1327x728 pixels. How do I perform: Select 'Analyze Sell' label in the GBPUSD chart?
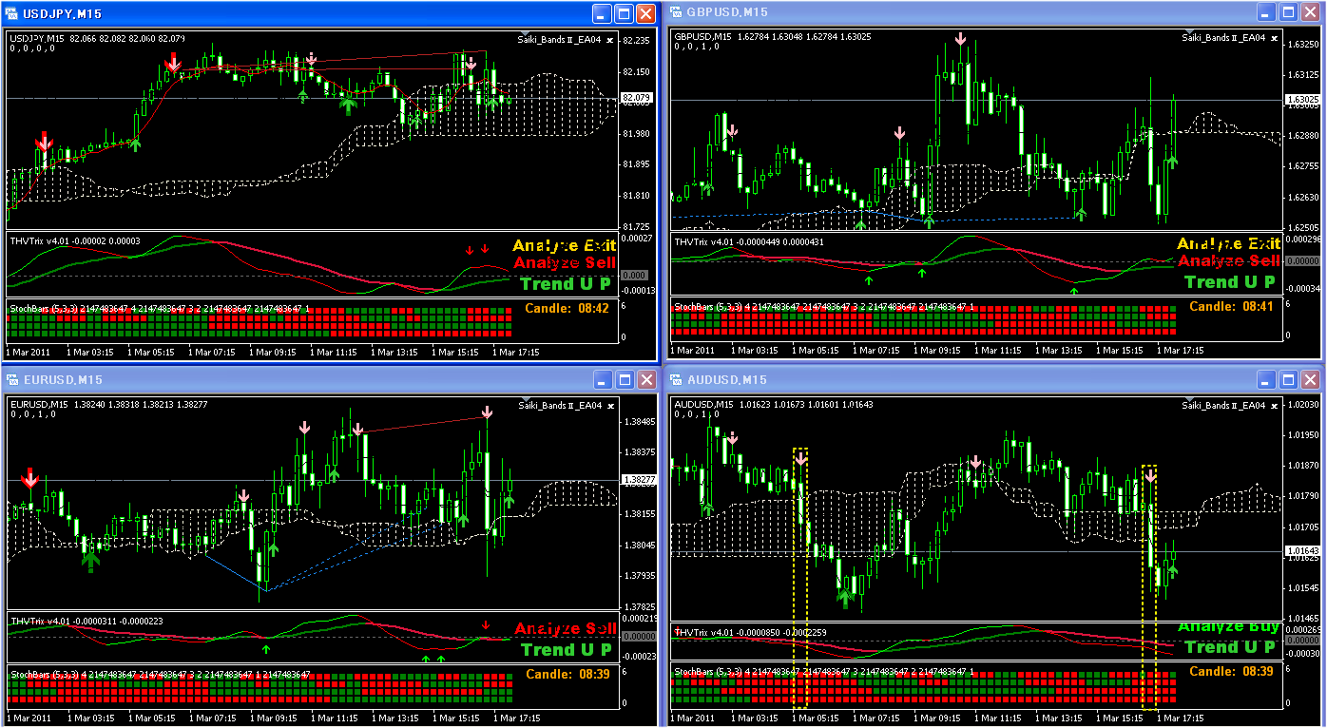point(1229,260)
